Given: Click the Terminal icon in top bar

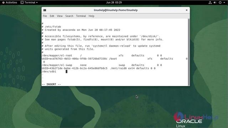Looking at the screenshot, I should tap(22, 2).
